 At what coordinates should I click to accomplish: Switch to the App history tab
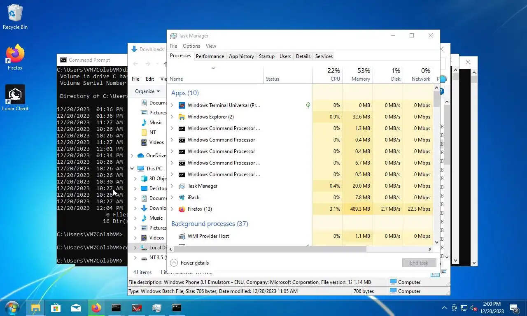point(241,56)
